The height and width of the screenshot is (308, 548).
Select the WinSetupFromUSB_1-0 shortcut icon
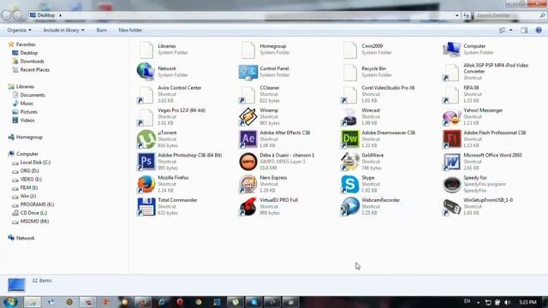point(451,207)
